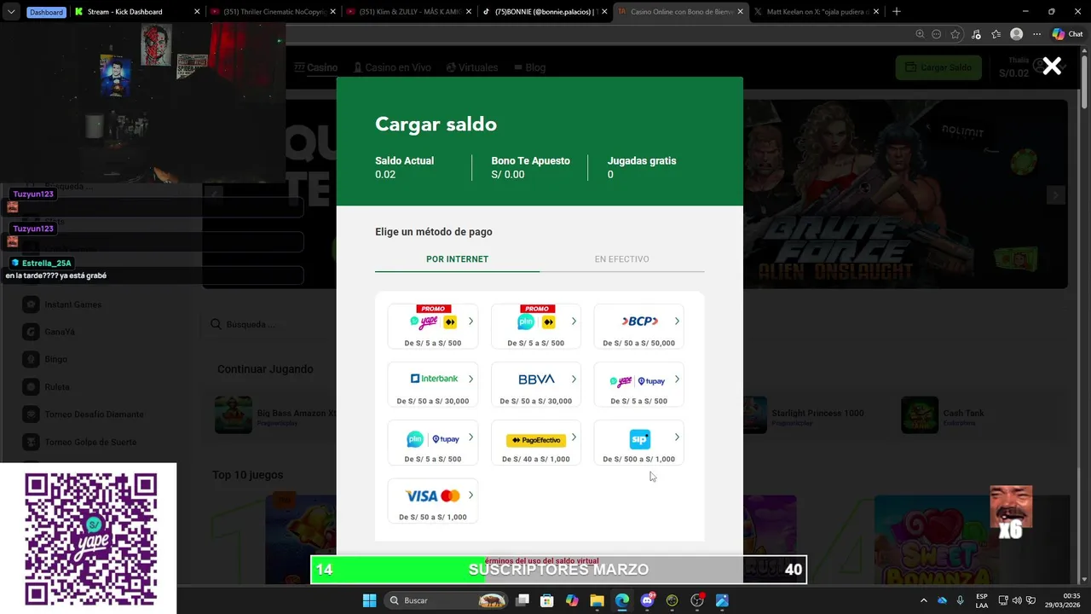The image size is (1091, 614).
Task: Open Discord taskbar icon
Action: pos(647,600)
